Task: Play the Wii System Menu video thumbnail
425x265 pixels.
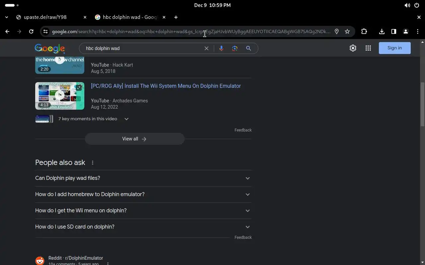Action: point(60,96)
